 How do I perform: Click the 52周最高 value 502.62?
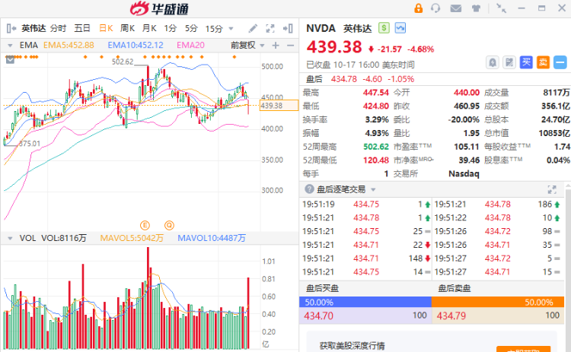tap(376, 147)
